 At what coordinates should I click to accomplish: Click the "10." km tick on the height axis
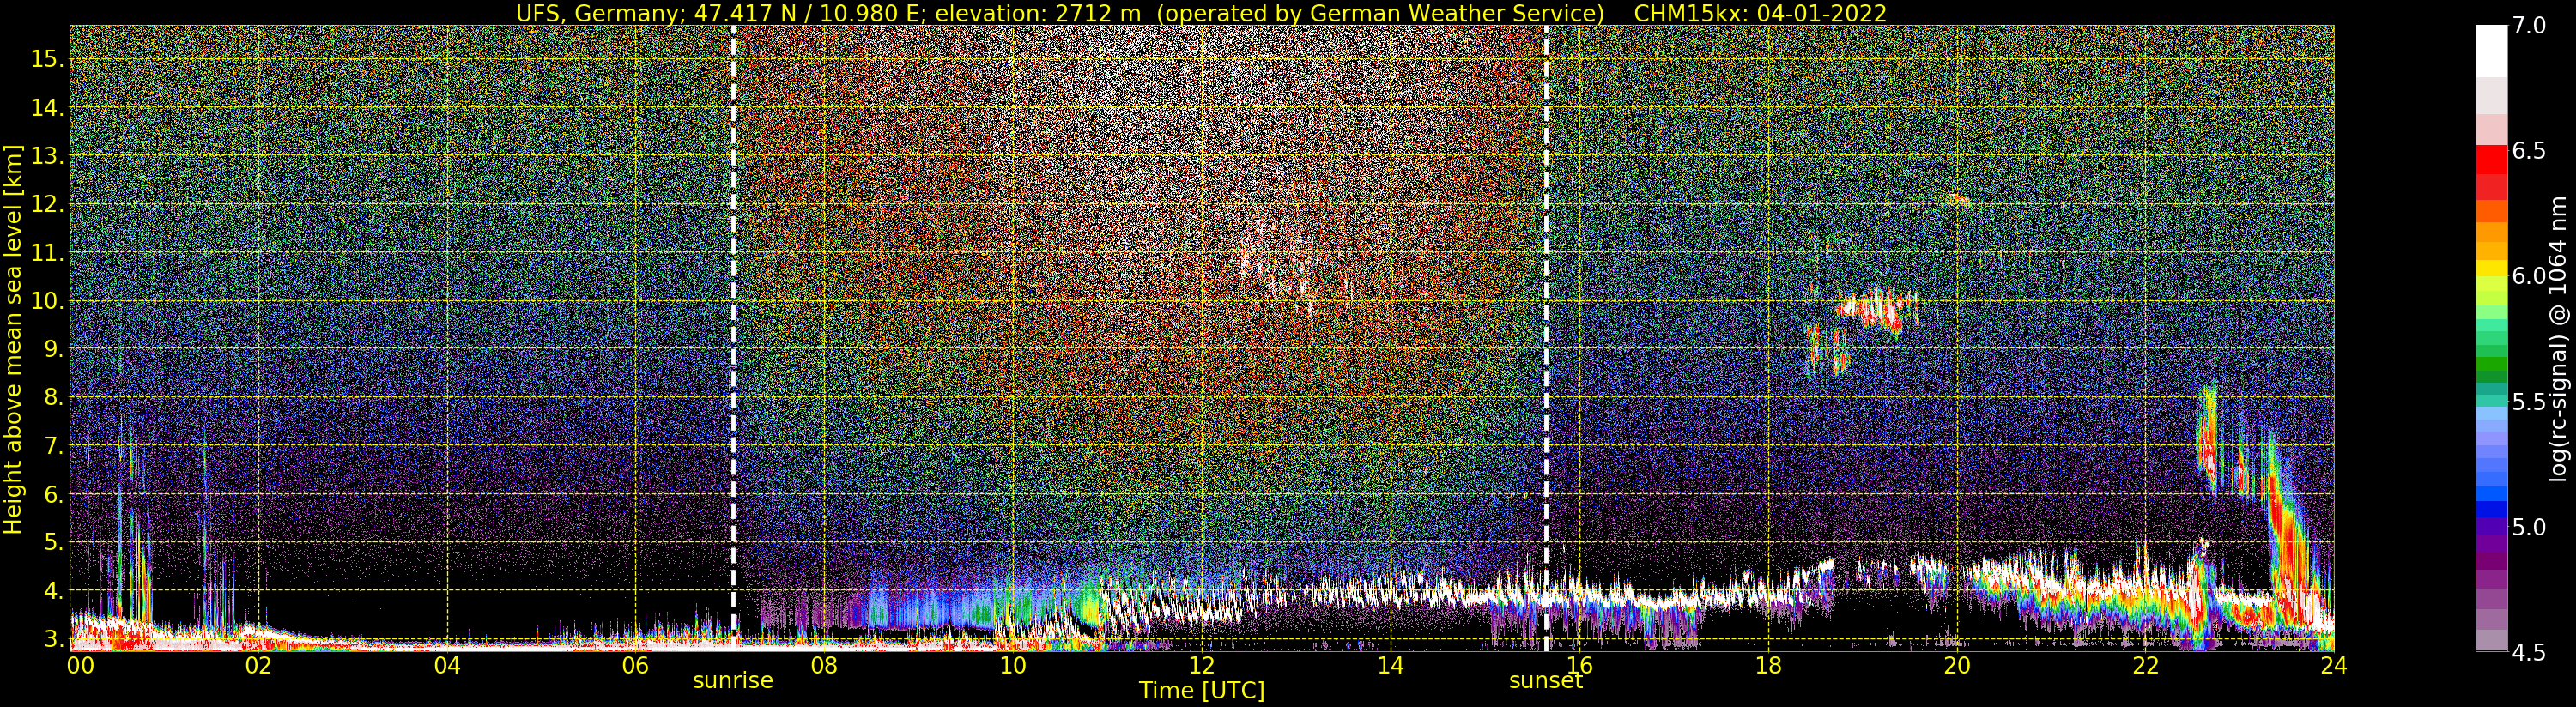pyautogui.click(x=48, y=301)
